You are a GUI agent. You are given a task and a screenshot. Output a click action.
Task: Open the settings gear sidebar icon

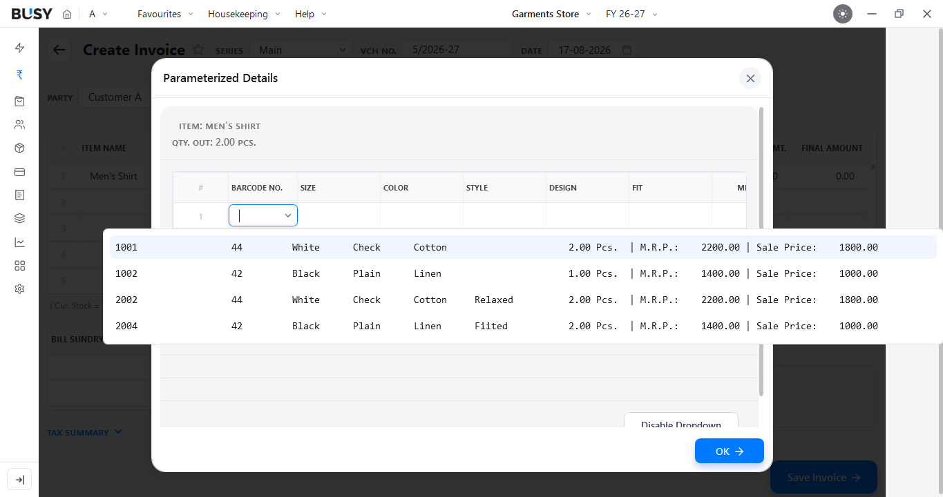19,289
